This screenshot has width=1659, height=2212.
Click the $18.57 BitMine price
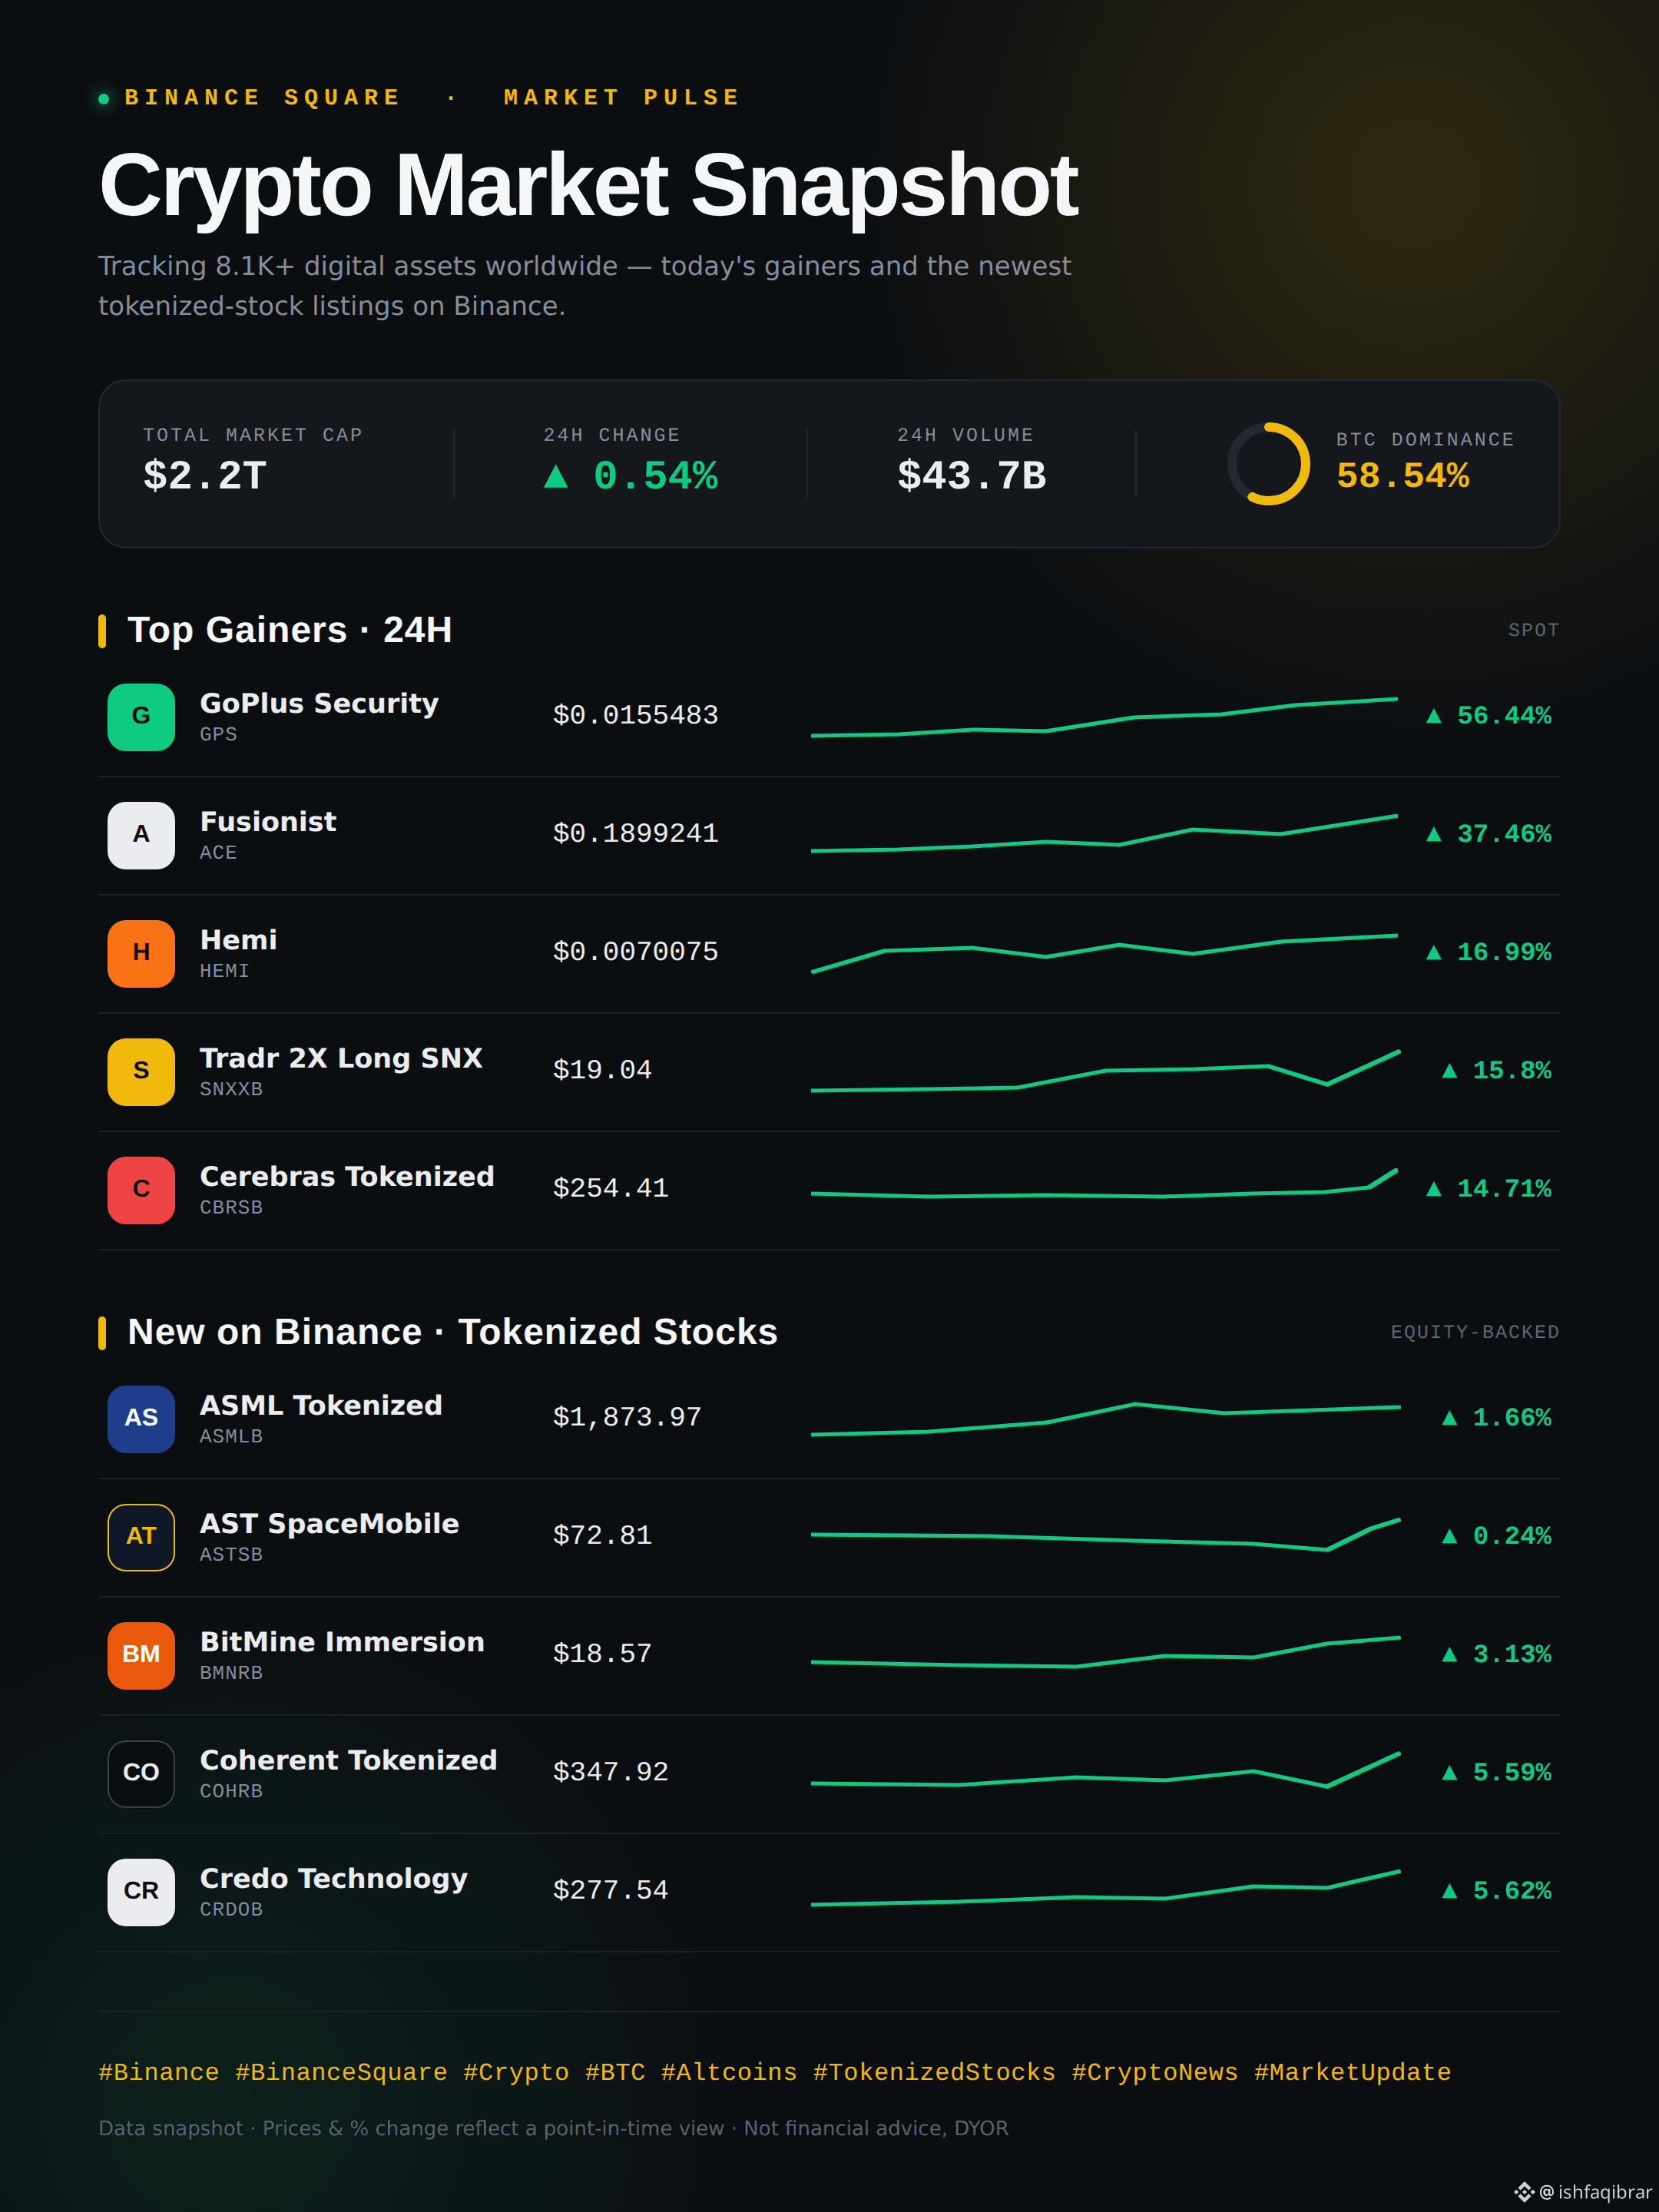(x=602, y=1654)
